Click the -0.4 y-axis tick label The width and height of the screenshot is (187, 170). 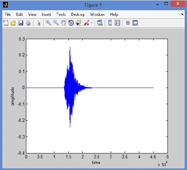21,153
